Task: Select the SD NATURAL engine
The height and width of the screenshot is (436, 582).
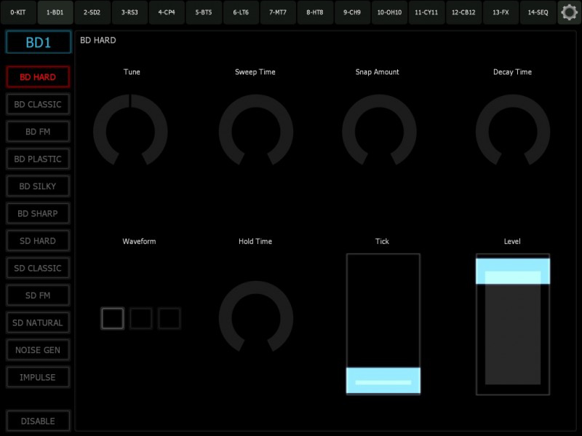Action: click(x=38, y=322)
